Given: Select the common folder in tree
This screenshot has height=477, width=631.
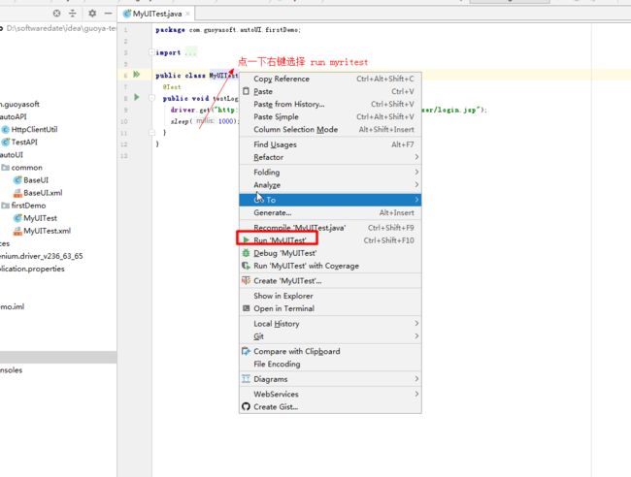Looking at the screenshot, I should [26, 168].
